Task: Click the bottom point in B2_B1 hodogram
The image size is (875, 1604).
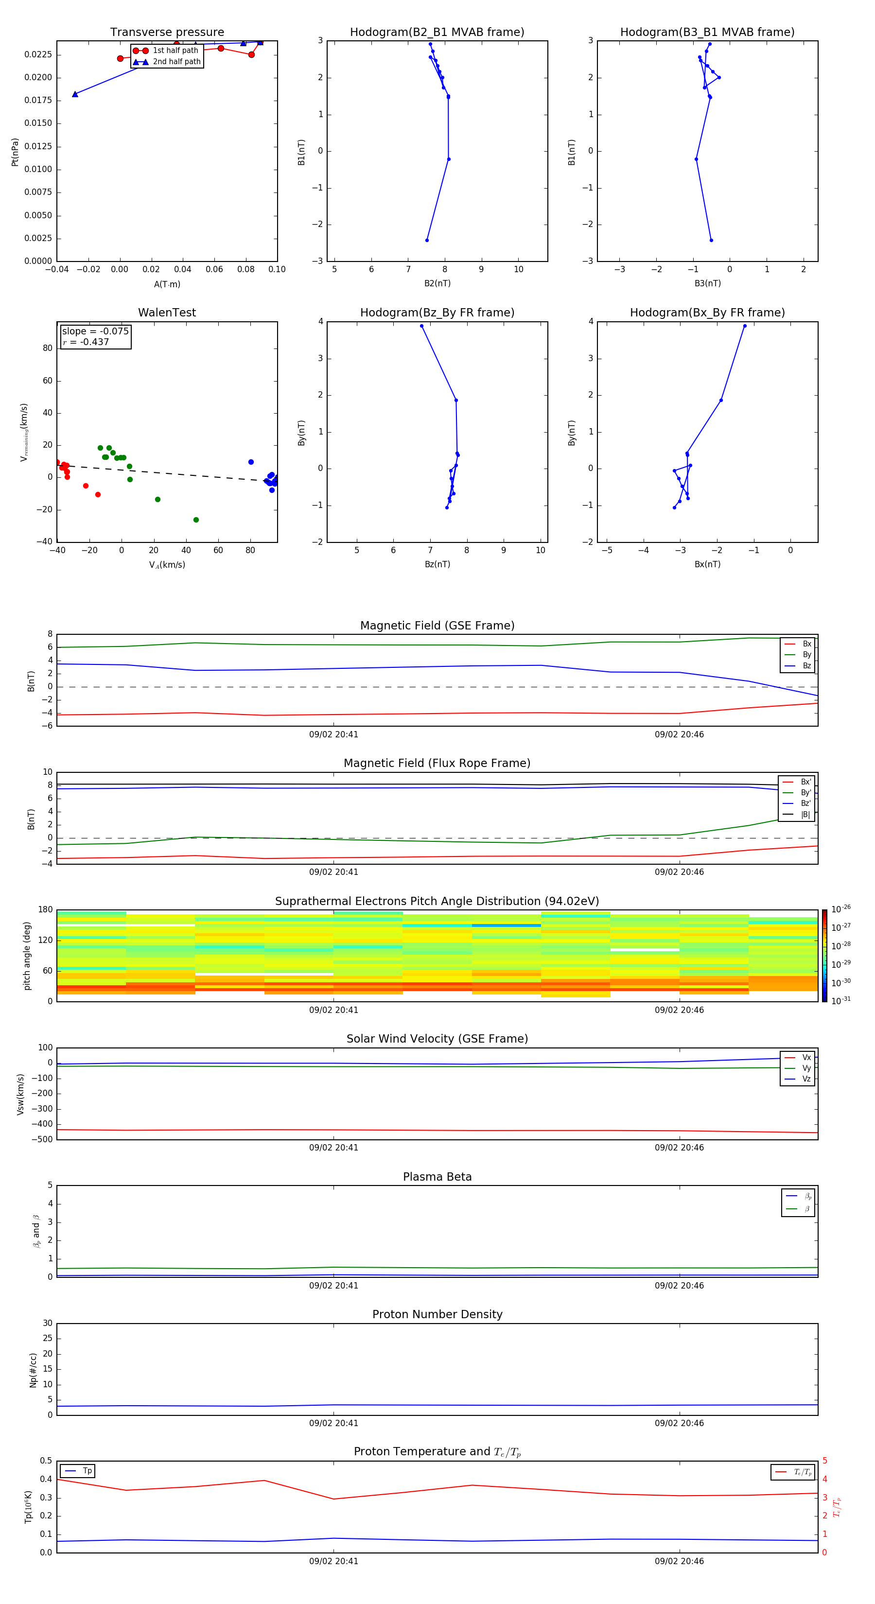Action: [427, 240]
